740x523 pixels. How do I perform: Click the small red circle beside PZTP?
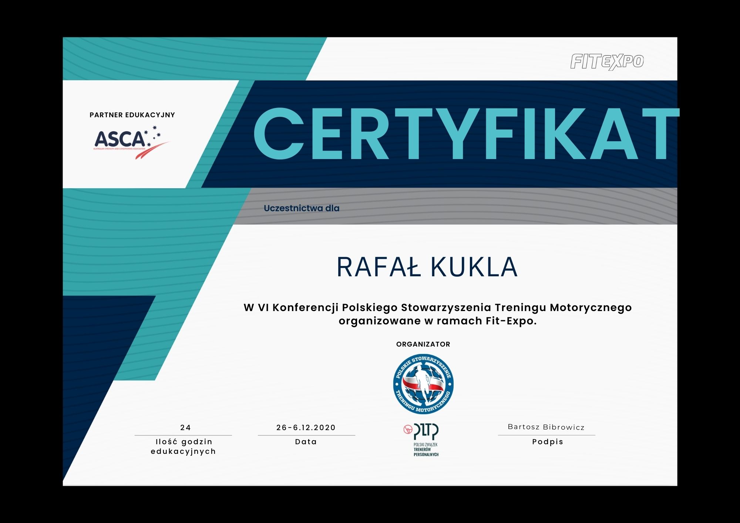408,429
